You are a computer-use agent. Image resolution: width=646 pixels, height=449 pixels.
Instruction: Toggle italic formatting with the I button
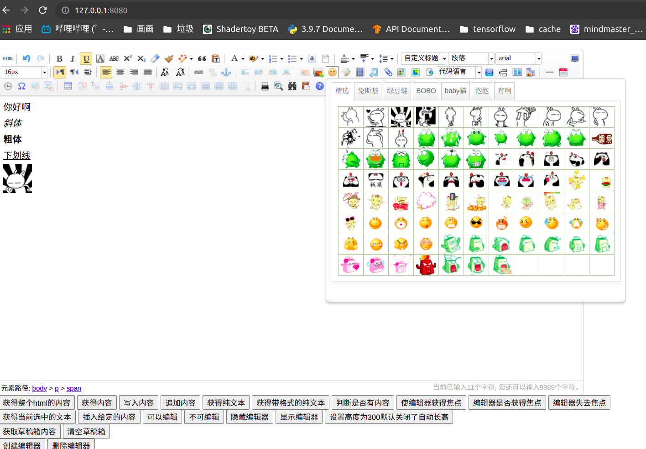coord(72,58)
